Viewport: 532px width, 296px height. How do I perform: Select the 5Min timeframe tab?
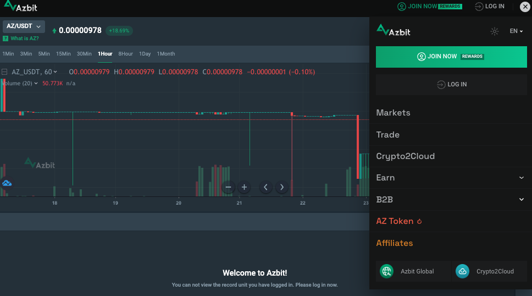(44, 54)
